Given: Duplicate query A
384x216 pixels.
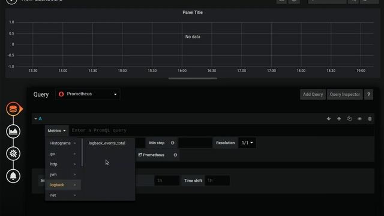Looking at the screenshot, I should tap(349, 119).
